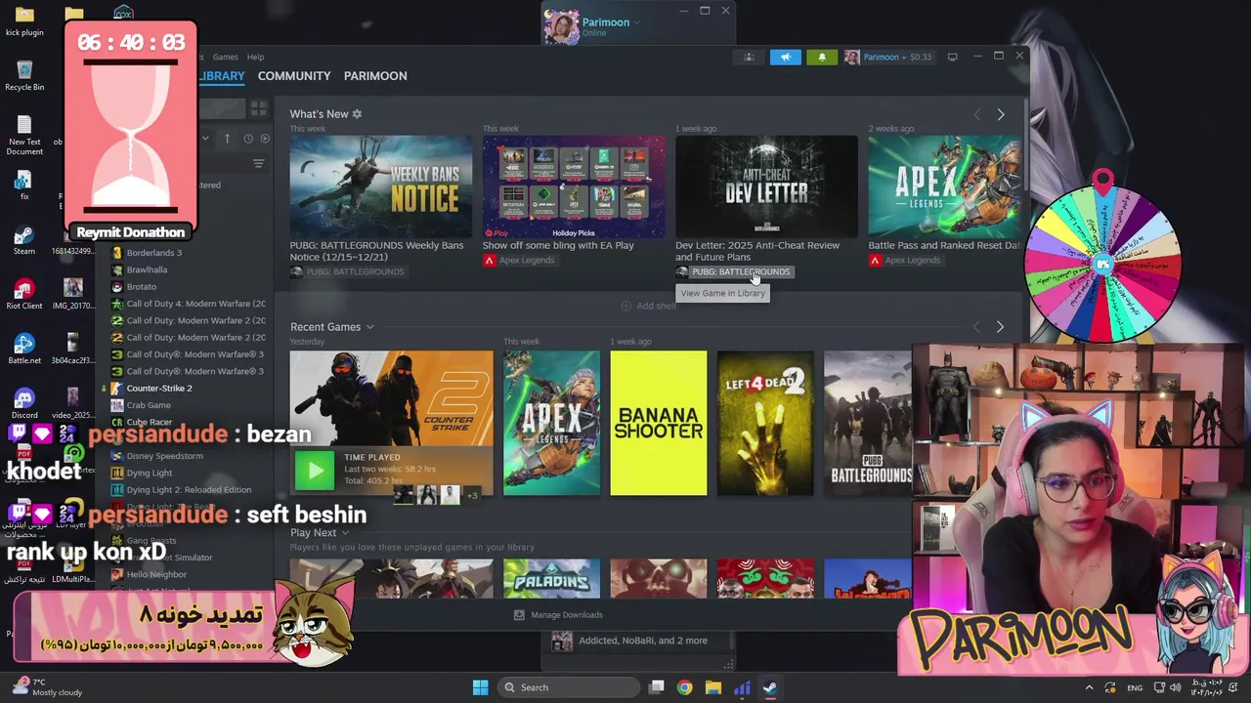This screenshot has width=1251, height=703.
Task: Open Battle.net desktop shortcut
Action: coord(24,349)
